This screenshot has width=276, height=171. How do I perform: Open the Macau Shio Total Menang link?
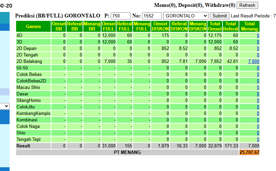[x=258, y=87]
